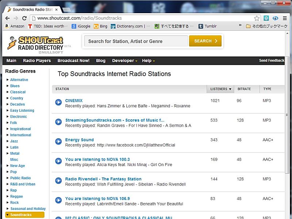Open Broadcast Now! in the nav bar
Screen dimensions: 292x219
(x=73, y=61)
